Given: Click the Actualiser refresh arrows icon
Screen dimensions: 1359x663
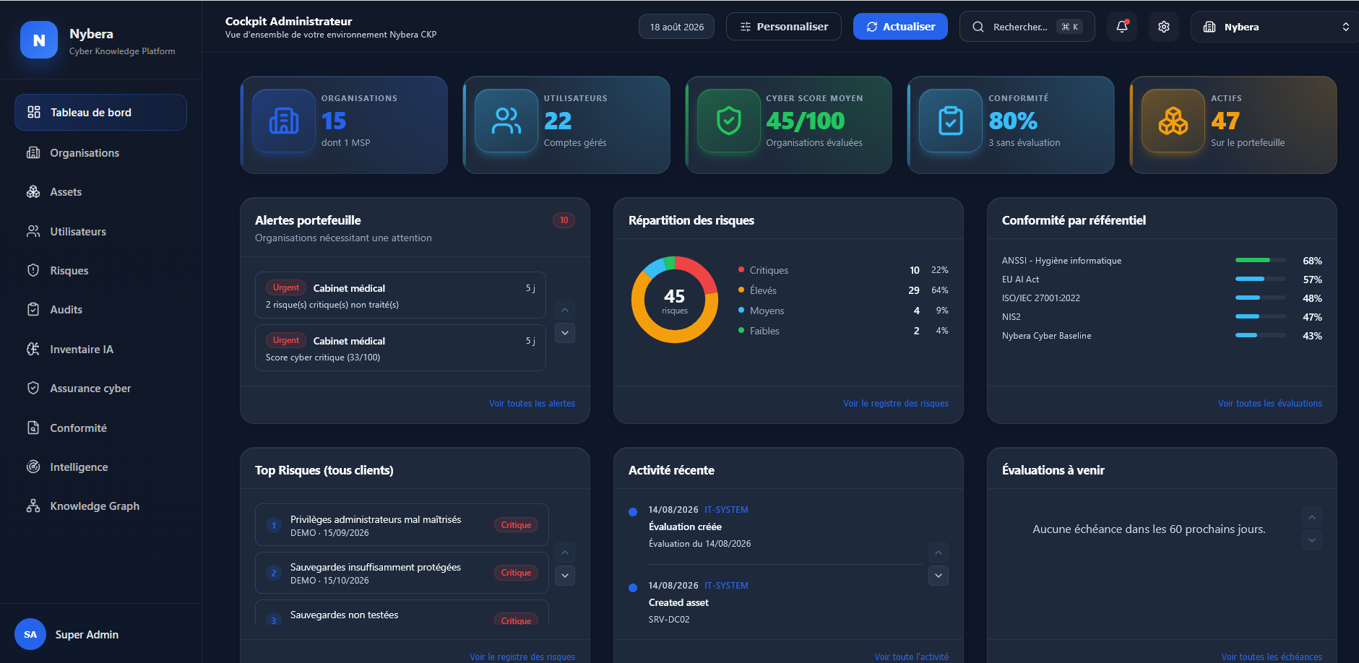Looking at the screenshot, I should (x=872, y=27).
